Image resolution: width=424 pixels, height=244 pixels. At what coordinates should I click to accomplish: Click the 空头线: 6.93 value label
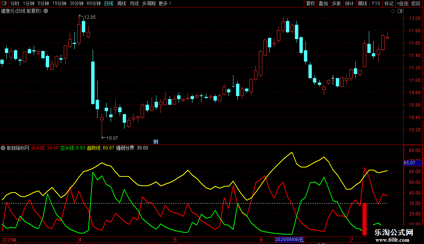72,148
